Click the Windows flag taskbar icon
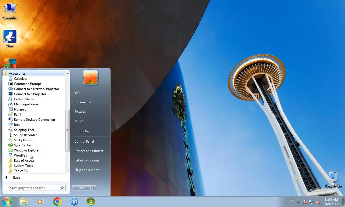This screenshot has height=207, width=345. 91,202
